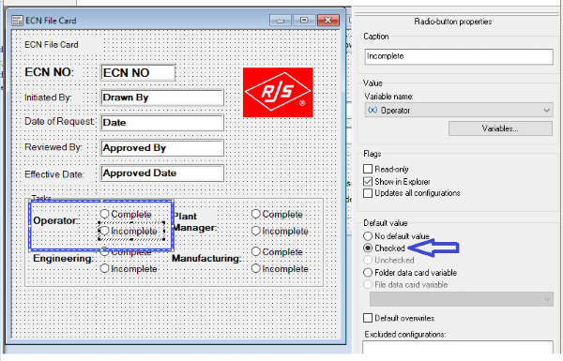This screenshot has width=563, height=361.
Task: Select the Date of Request: label
Action: pos(59,122)
